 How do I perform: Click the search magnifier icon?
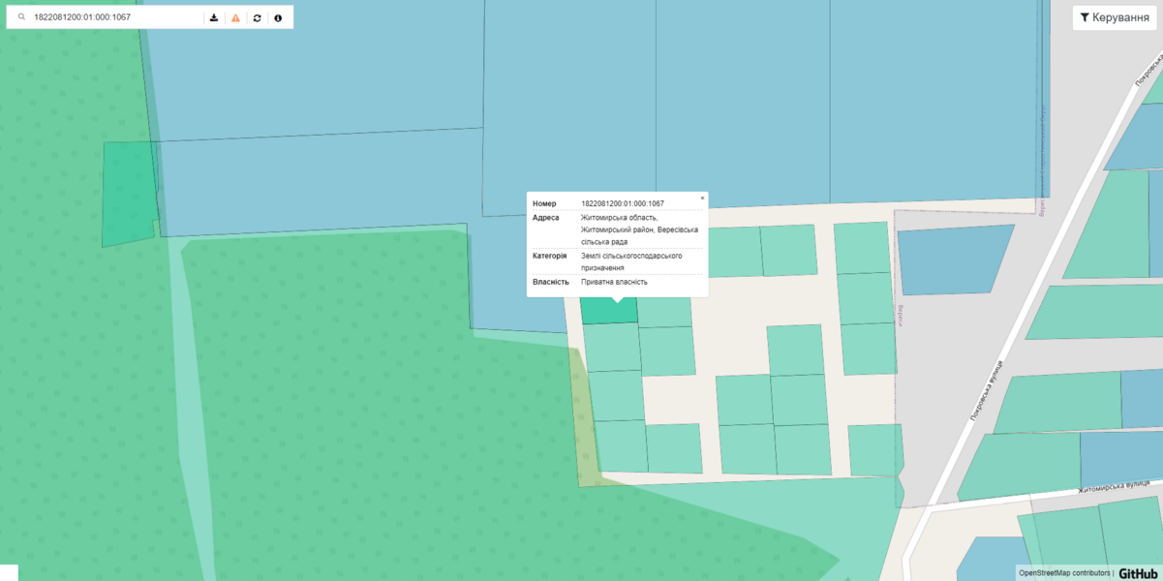click(x=21, y=17)
